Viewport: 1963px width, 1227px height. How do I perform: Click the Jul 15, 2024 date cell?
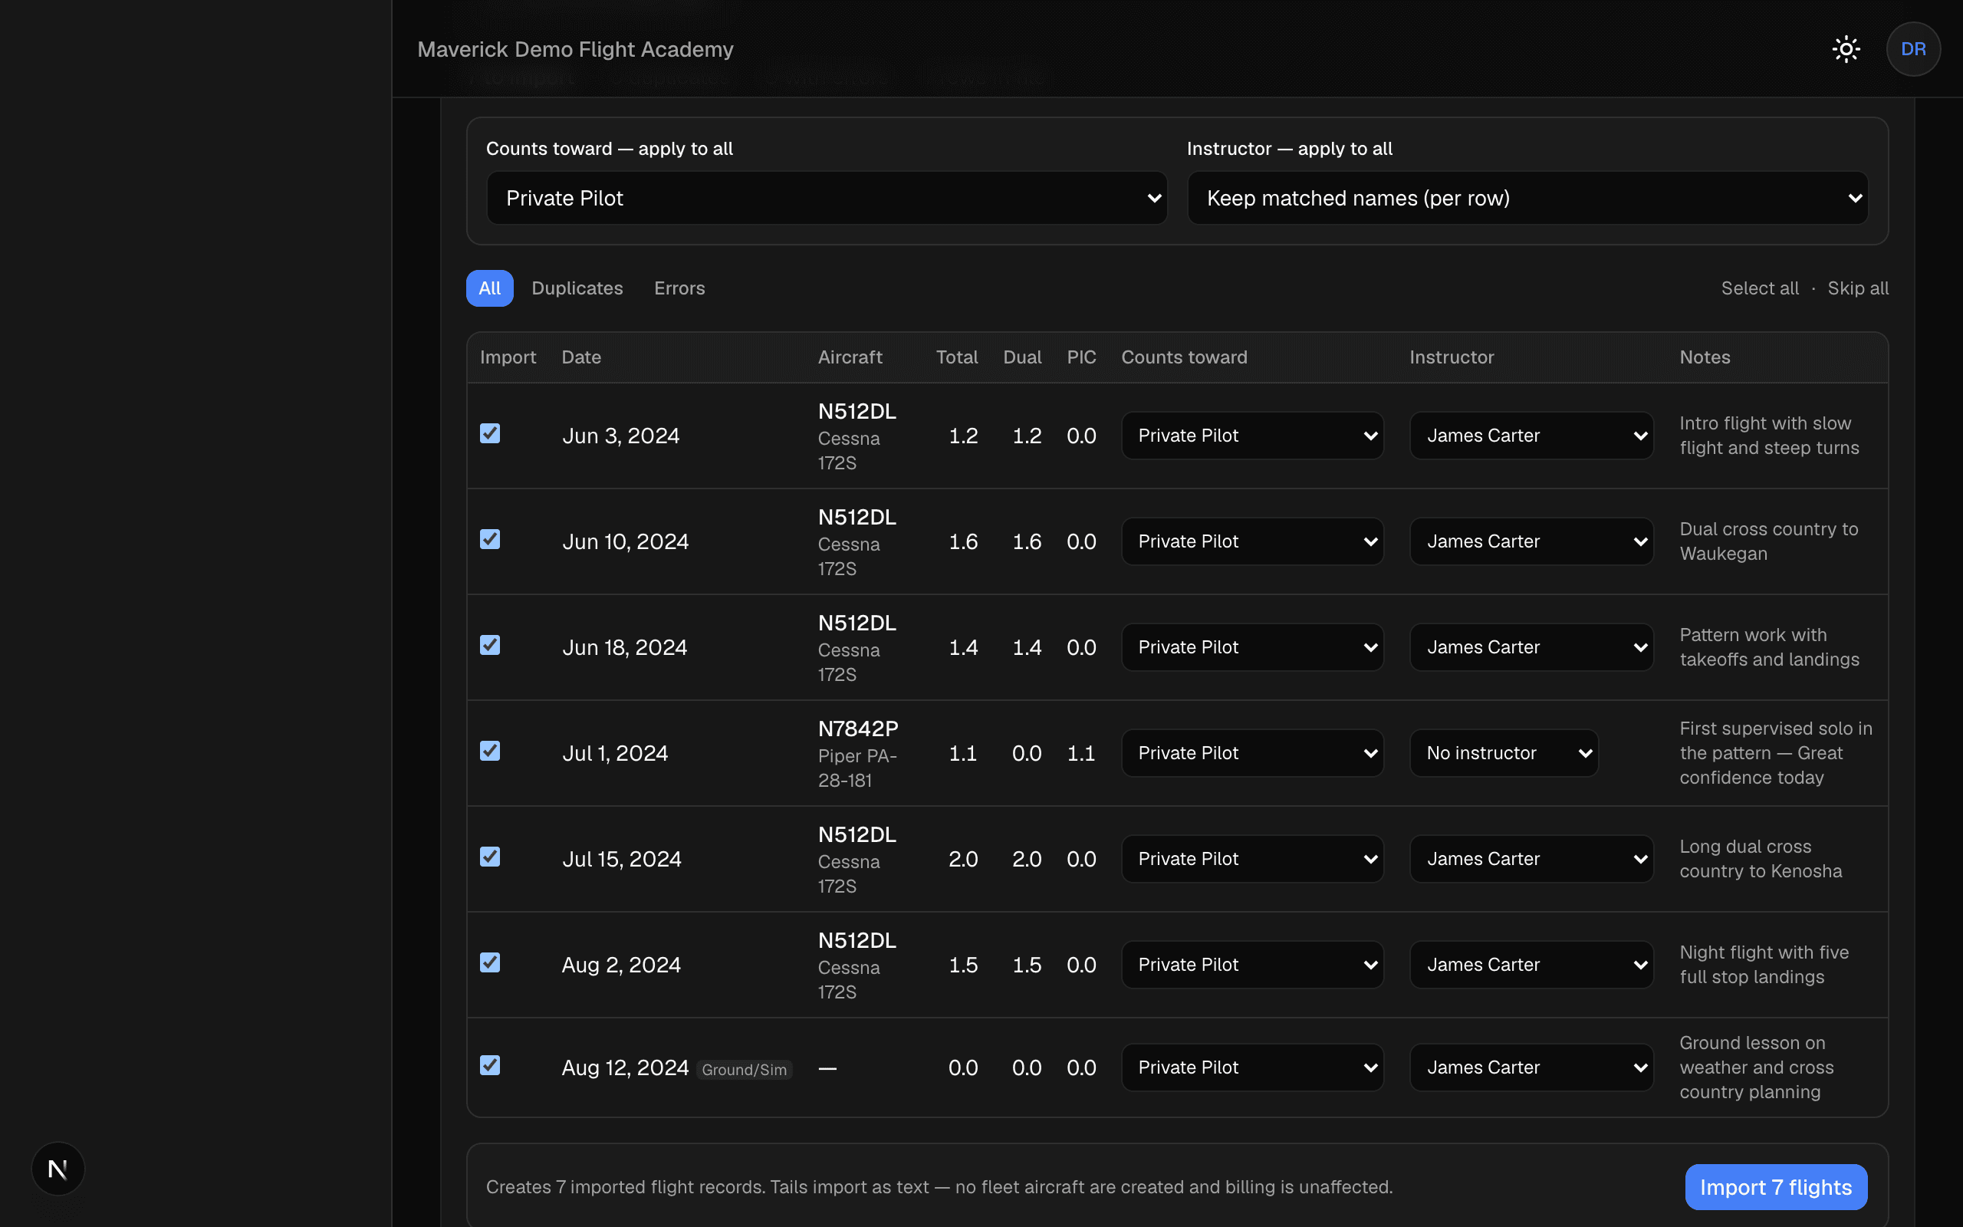(621, 859)
